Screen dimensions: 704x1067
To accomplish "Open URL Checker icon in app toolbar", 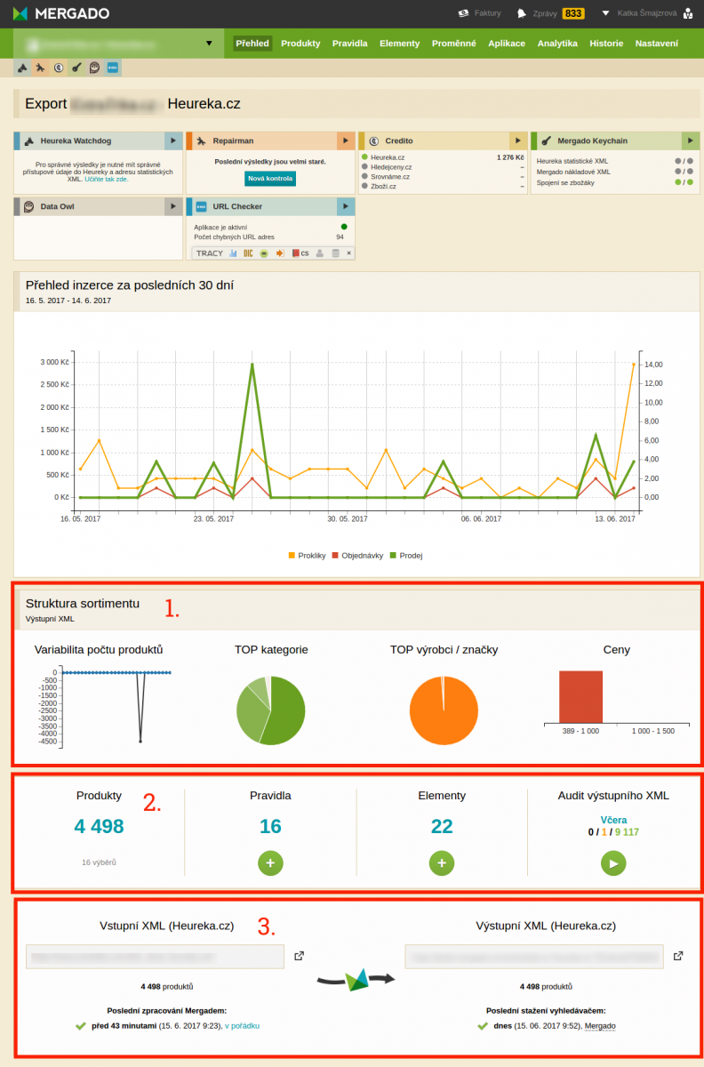I will tap(112, 67).
